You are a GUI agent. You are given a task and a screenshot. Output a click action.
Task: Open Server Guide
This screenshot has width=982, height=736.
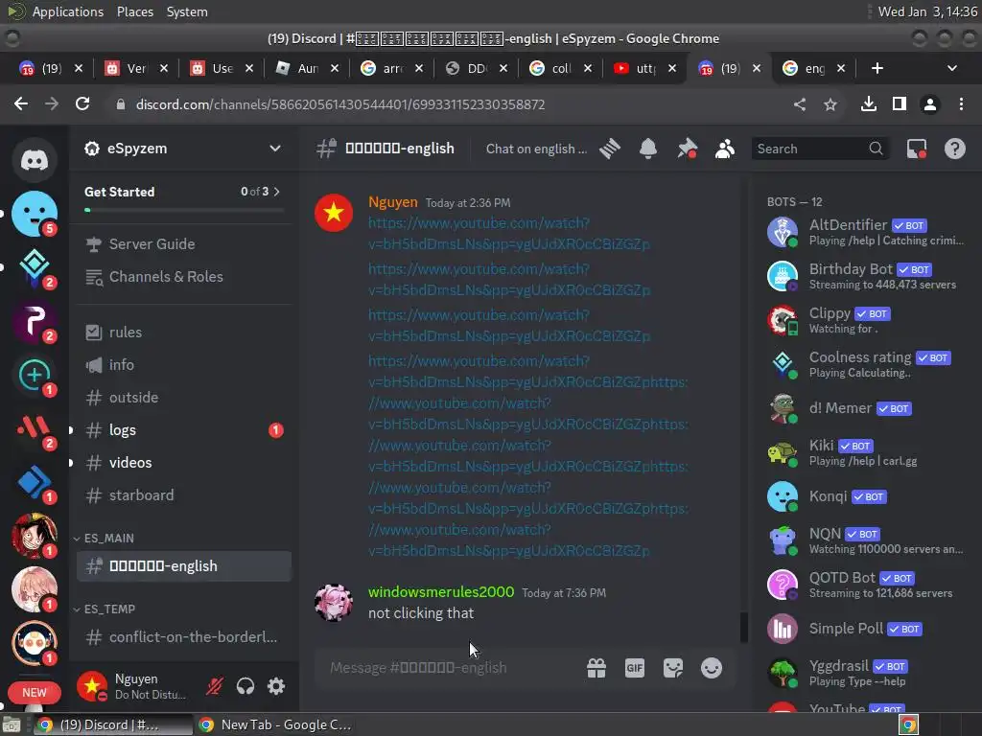pos(183,244)
